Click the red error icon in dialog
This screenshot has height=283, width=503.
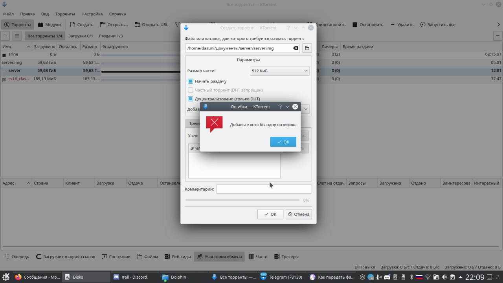click(x=214, y=124)
